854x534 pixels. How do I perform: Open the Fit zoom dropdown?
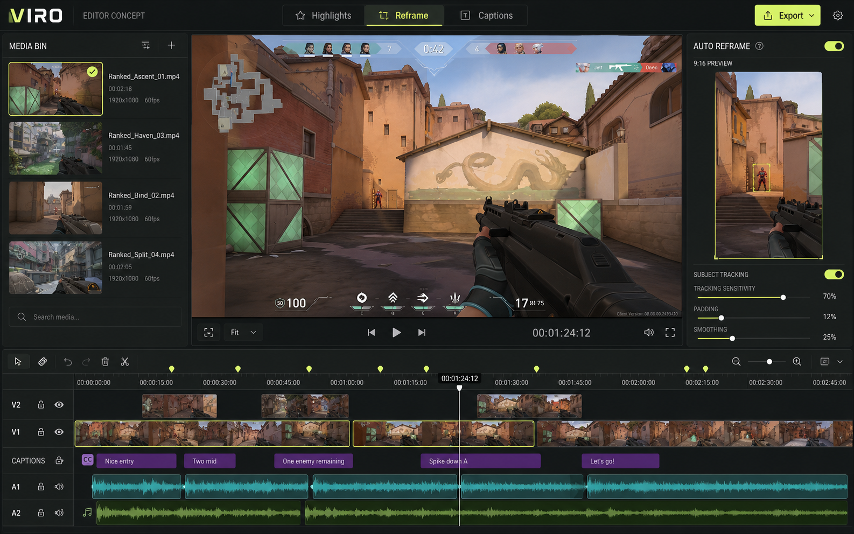coord(243,332)
